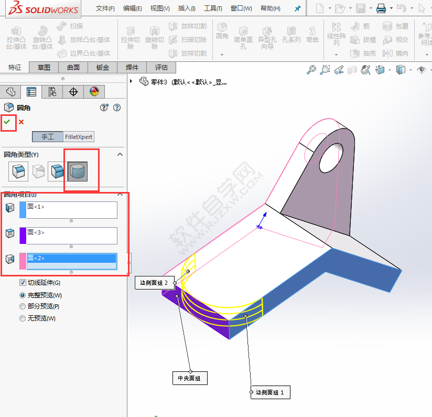Click the 边侧面组 2 callout label

click(154, 283)
